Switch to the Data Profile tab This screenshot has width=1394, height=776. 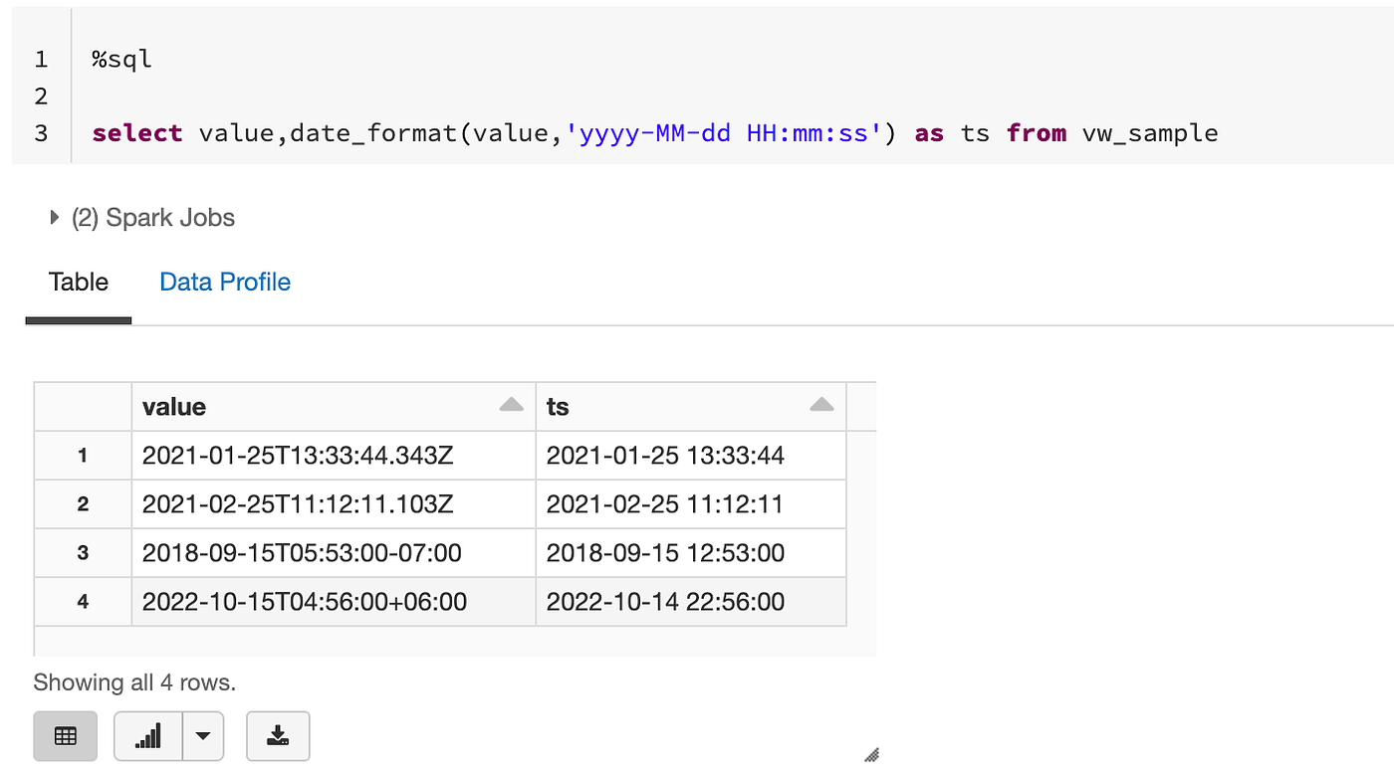click(x=224, y=282)
